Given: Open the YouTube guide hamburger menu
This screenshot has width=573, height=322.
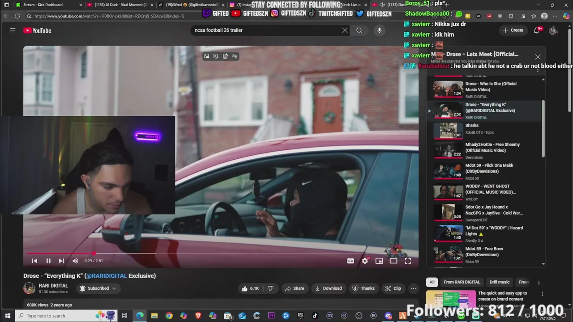Looking at the screenshot, I should coord(13,30).
